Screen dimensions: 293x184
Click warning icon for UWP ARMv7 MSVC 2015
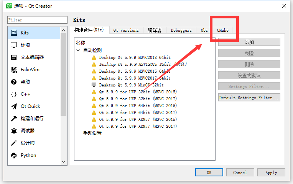pyautogui.click(x=94, y=119)
